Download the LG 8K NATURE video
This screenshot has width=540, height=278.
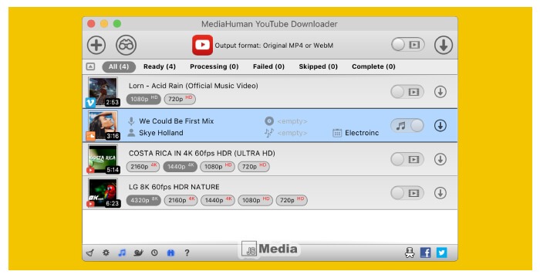pyautogui.click(x=440, y=193)
